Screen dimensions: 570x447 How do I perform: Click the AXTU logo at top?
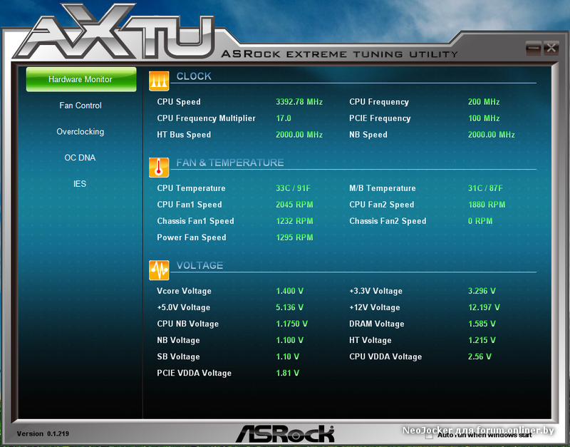[x=115, y=33]
